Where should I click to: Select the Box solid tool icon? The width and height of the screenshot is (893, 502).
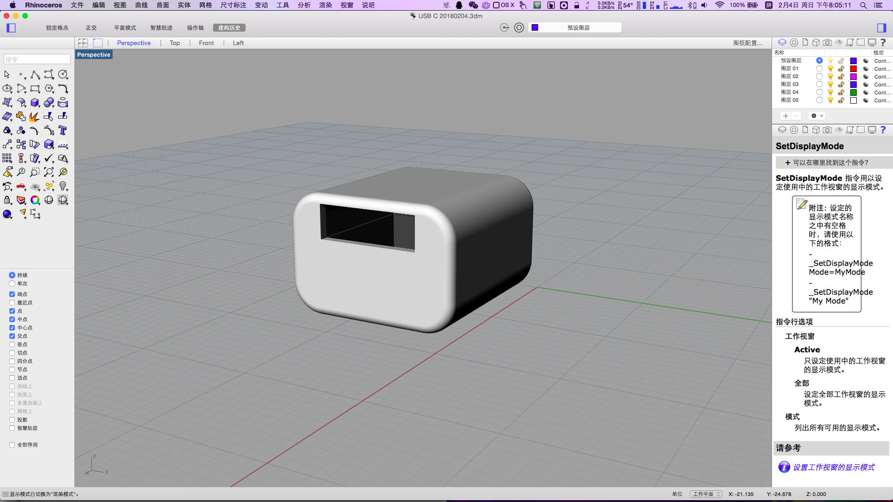point(35,103)
